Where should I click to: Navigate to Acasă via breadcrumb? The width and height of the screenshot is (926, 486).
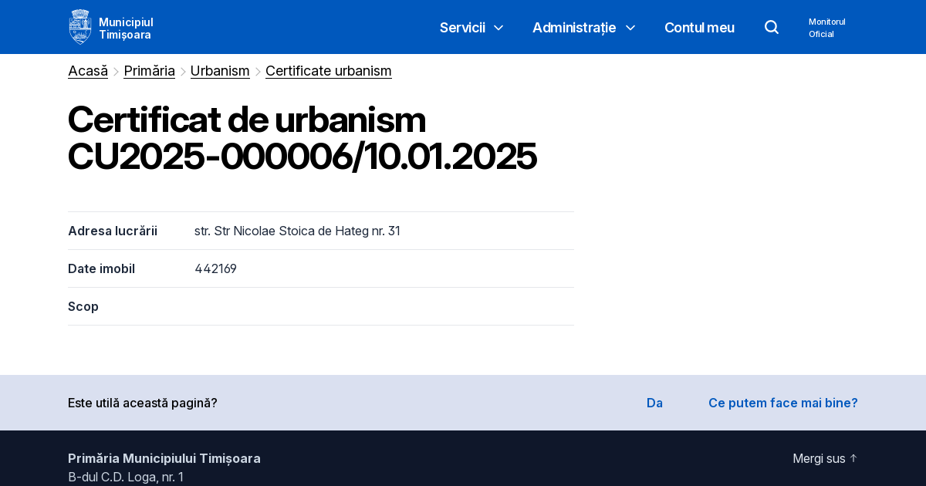tap(87, 70)
